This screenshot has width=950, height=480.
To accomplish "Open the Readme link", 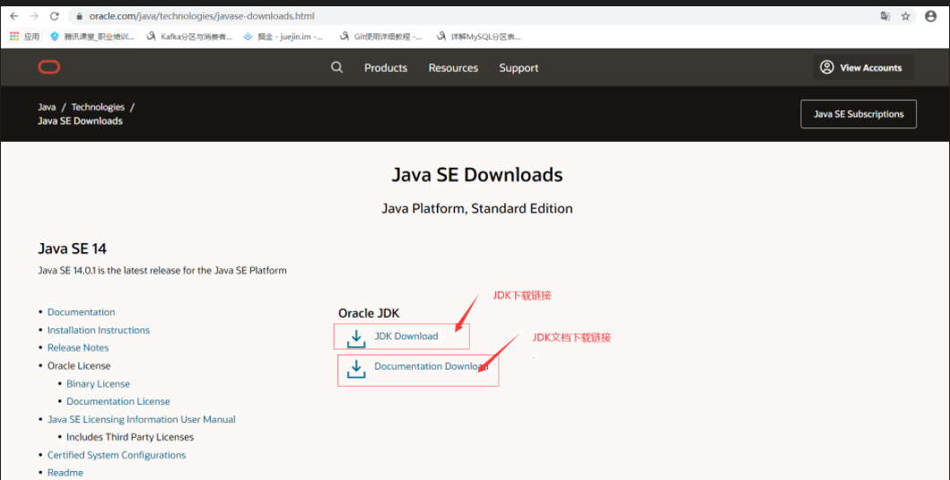I will click(65, 473).
